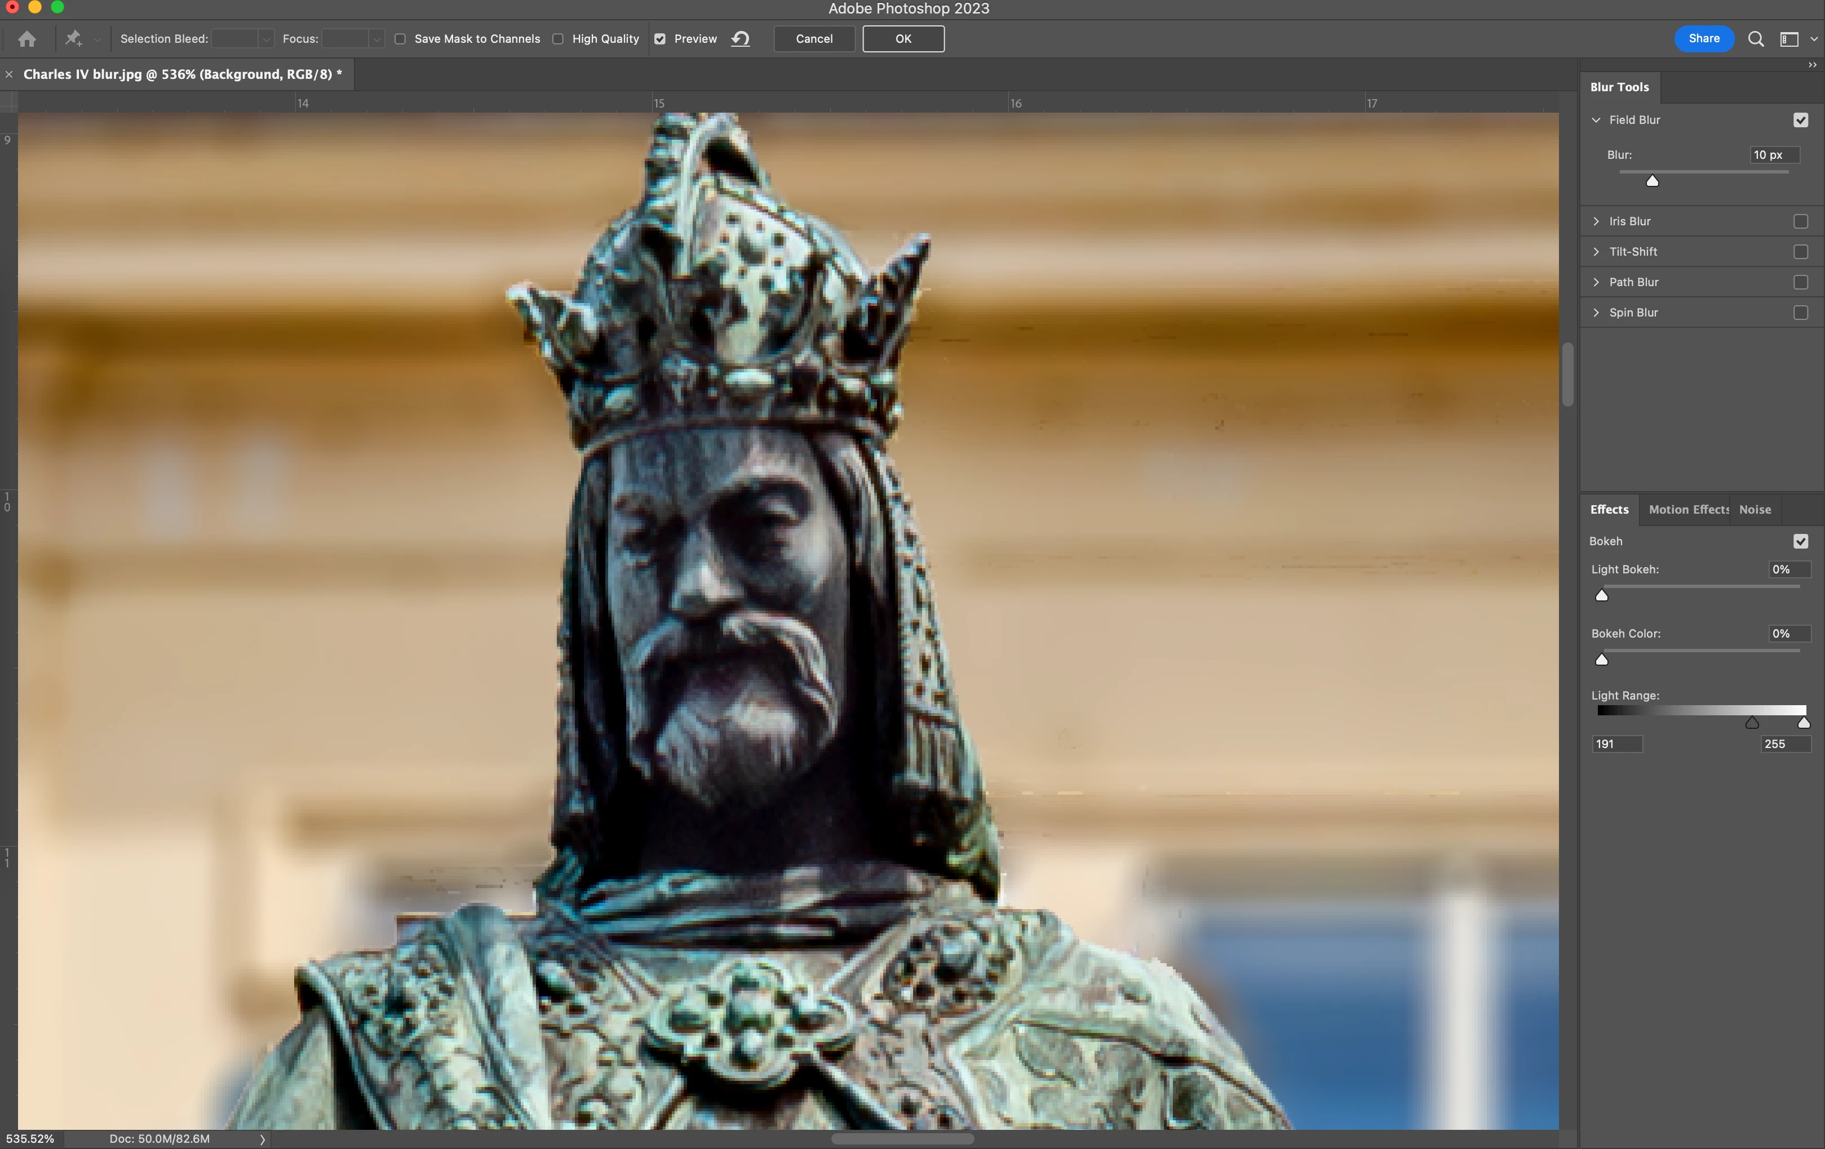
Task: Click OK to apply the blur
Action: click(903, 39)
